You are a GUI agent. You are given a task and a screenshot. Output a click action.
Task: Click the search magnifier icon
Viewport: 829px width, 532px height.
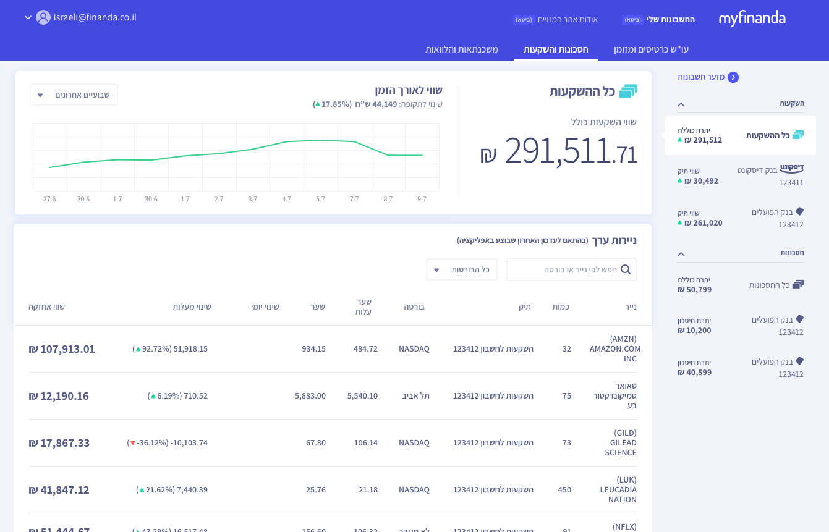626,269
